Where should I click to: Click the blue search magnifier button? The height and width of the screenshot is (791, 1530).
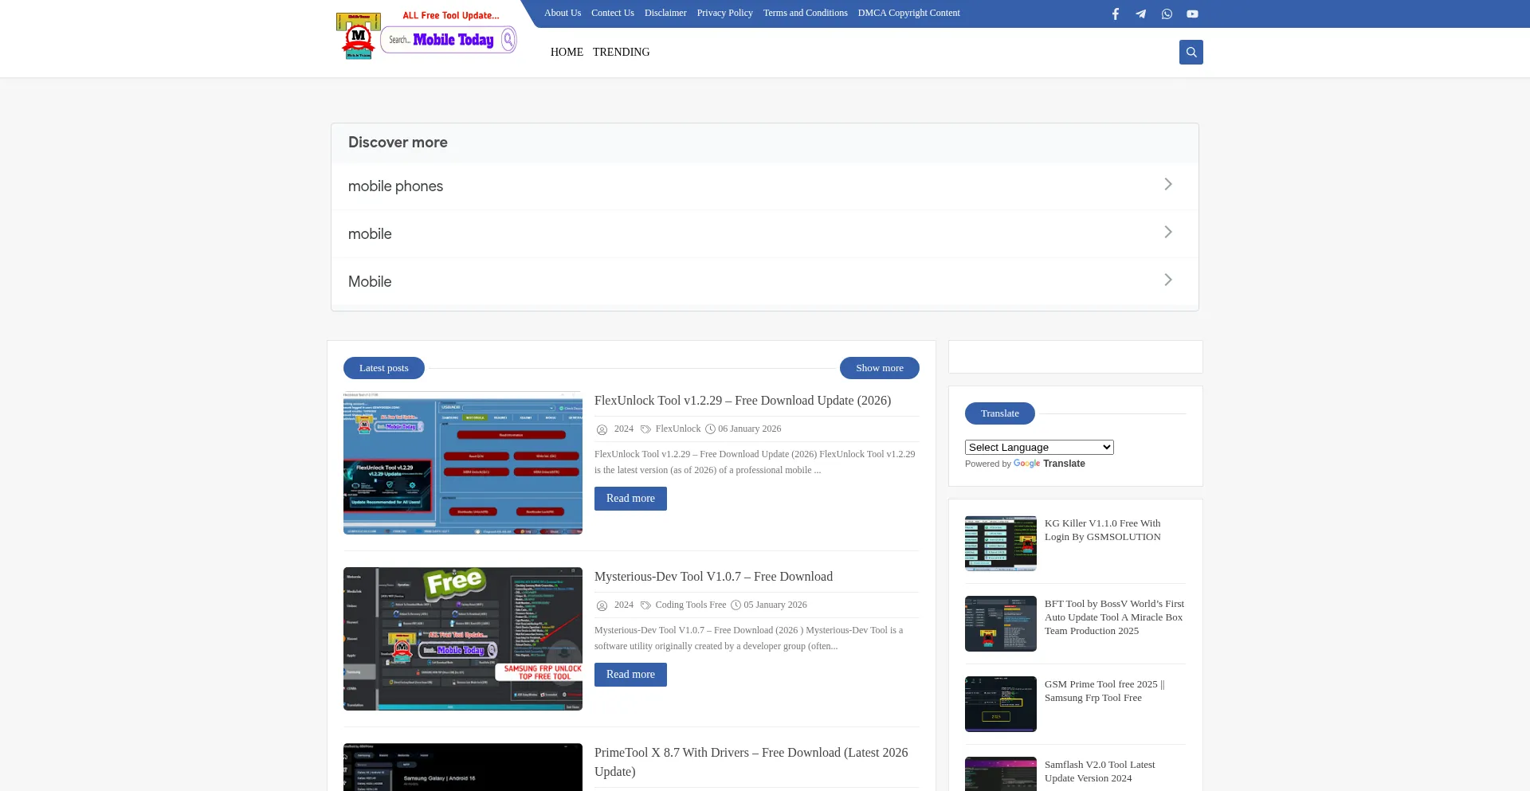(1191, 52)
